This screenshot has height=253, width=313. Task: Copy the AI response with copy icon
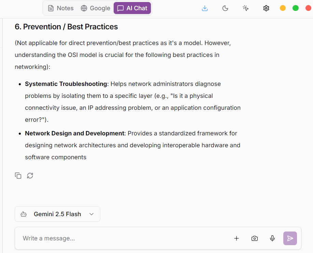point(18,176)
